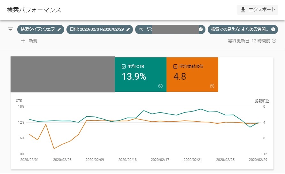Uncheck the 平均掲載順位 checkbox
The height and width of the screenshot is (174, 285).
click(x=175, y=67)
